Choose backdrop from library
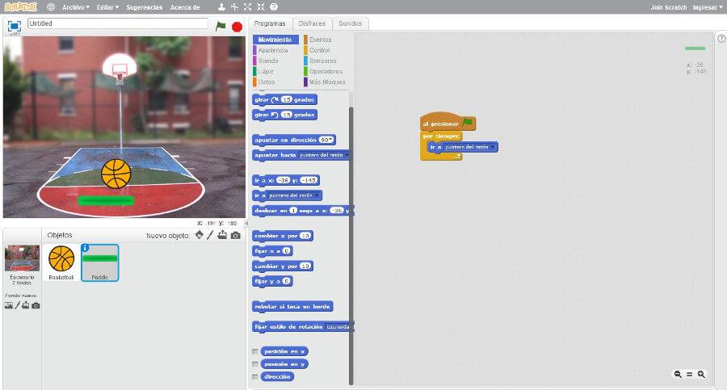Viewport: 727px width, 390px height. pyautogui.click(x=9, y=305)
